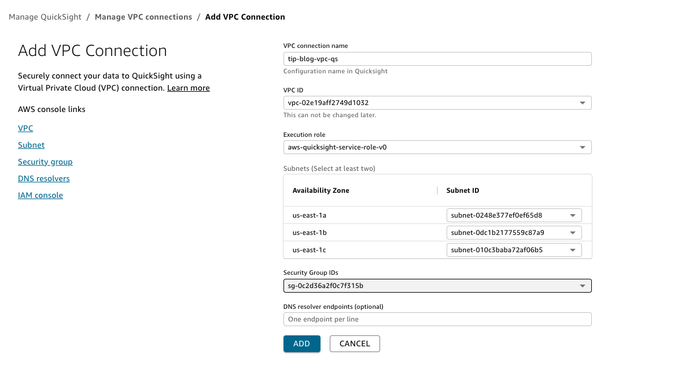Screen dimensions: 674x370
Task: Focus the DNS resolver endpoints field
Action: coord(437,319)
